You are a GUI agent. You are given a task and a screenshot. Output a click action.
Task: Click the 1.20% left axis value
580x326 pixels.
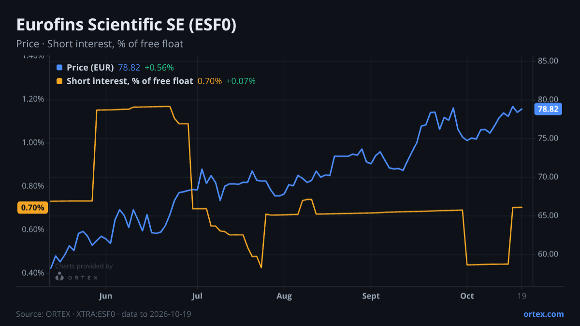pos(33,99)
